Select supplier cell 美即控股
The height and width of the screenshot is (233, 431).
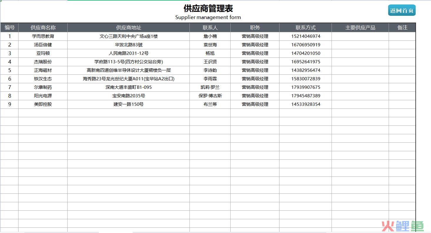pyautogui.click(x=43, y=104)
